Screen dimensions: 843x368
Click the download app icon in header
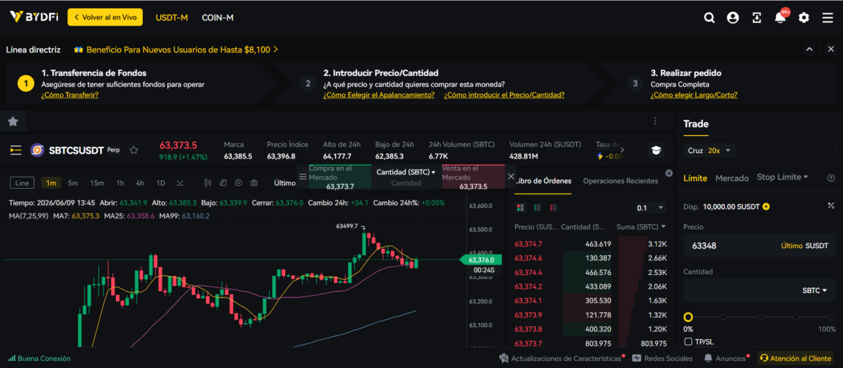point(757,18)
